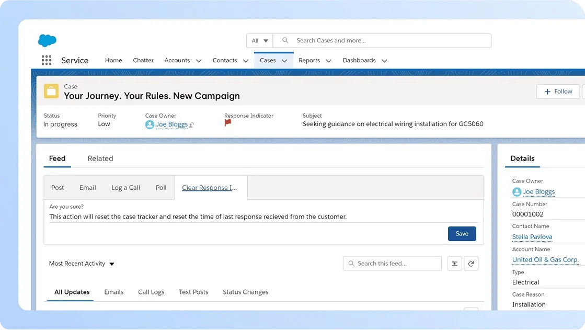The image size is (585, 330).
Task: Open the Accounts tab dropdown chevron
Action: [199, 60]
